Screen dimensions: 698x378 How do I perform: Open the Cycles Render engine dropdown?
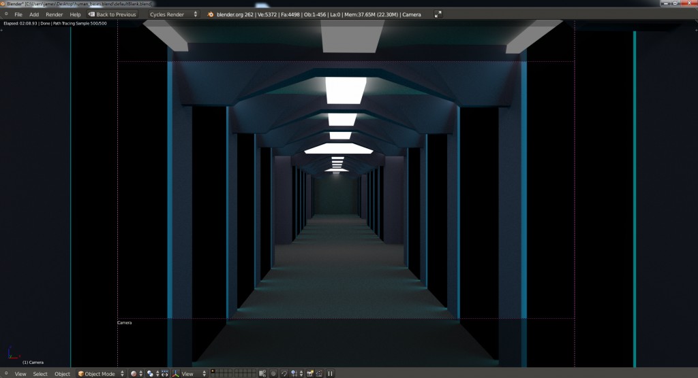click(173, 14)
